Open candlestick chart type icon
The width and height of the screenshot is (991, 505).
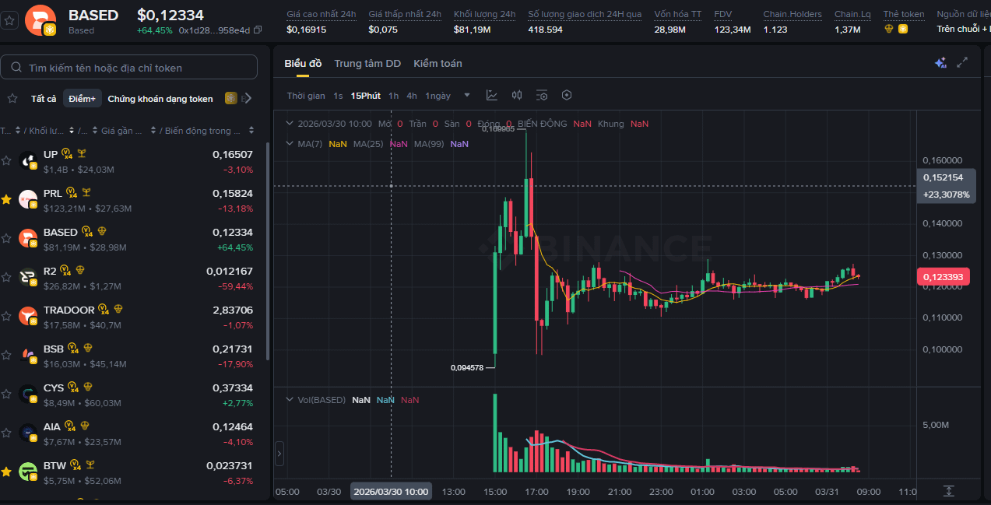tap(517, 95)
